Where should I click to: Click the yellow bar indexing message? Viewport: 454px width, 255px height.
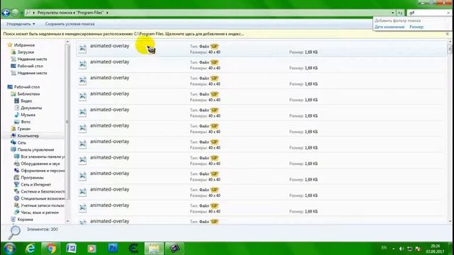(x=123, y=34)
